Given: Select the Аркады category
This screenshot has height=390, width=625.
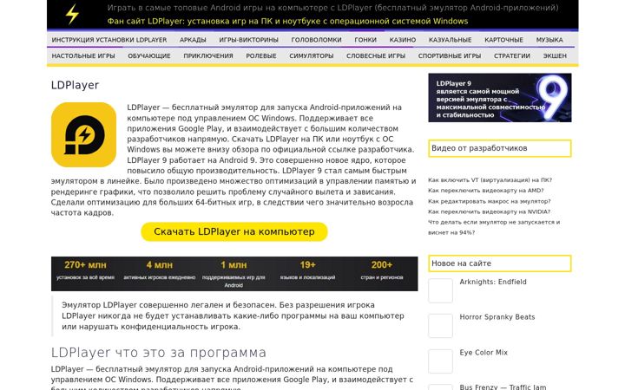Looking at the screenshot, I should [193, 40].
